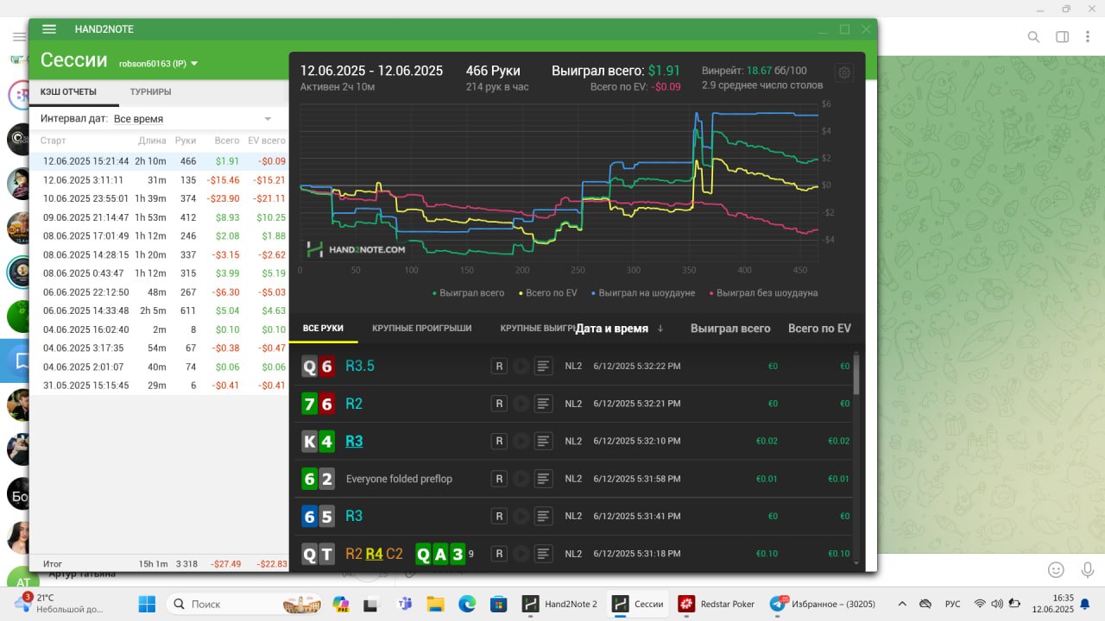This screenshot has height=621, width=1105.
Task: Sort hands by Выиграл всего column
Action: click(x=730, y=328)
